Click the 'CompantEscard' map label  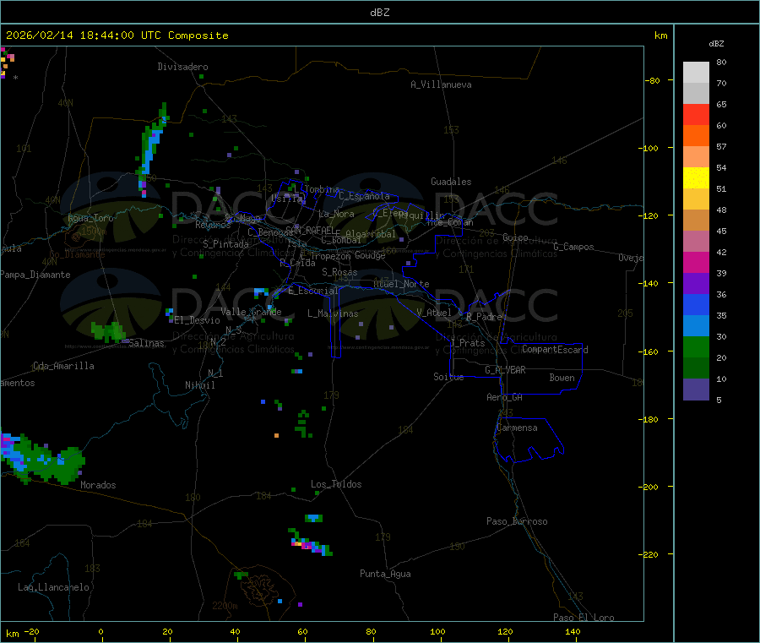coord(556,350)
